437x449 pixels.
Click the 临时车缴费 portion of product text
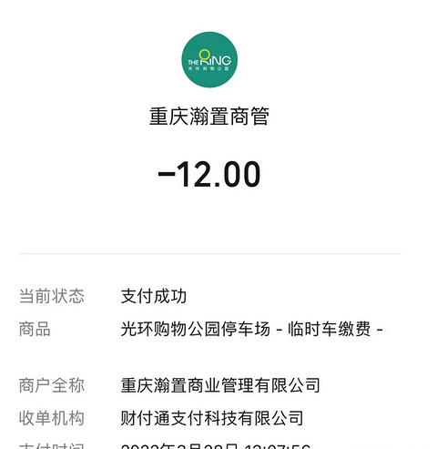(x=330, y=329)
